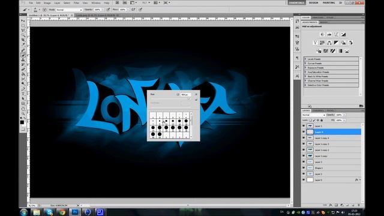Switch to Painting workspace
Viewport: 384px width, 216px height.
tap(329, 2)
